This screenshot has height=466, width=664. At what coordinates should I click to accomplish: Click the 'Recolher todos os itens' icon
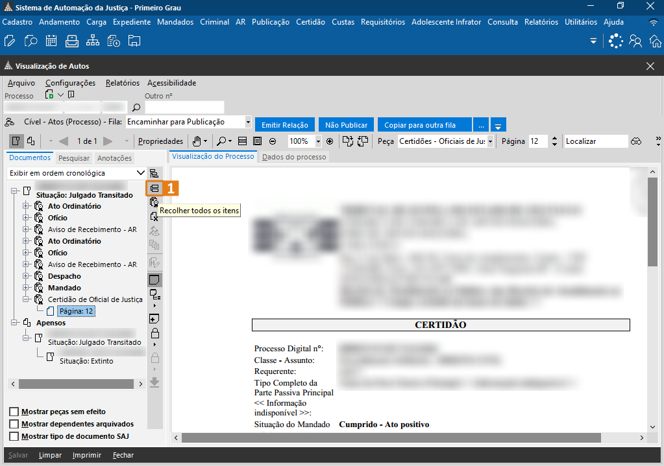tap(154, 188)
